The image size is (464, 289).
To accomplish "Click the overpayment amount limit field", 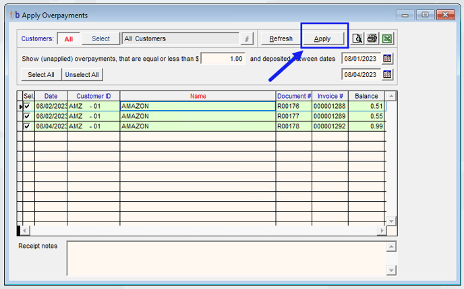I will 223,59.
